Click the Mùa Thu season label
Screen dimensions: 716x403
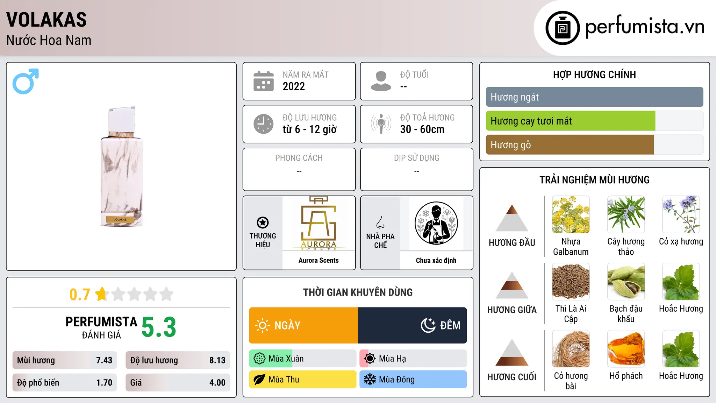point(284,380)
